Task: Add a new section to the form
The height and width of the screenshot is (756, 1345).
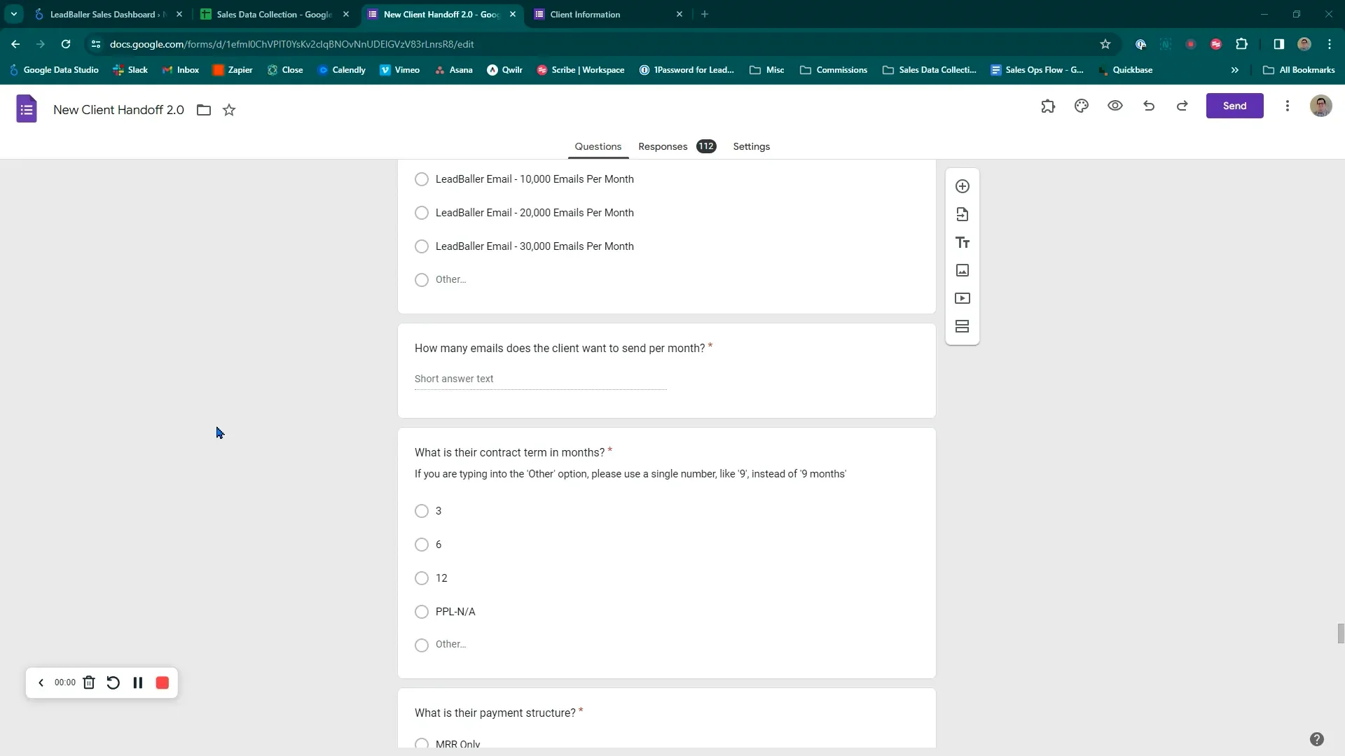Action: point(963,326)
